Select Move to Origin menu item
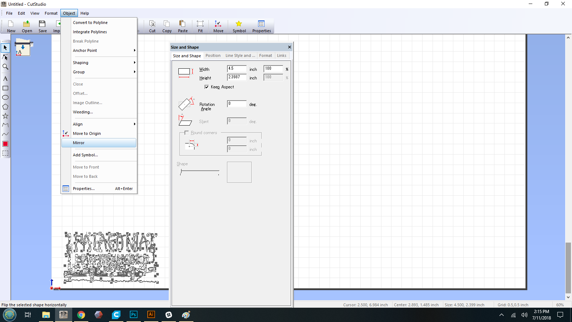The width and height of the screenshot is (572, 322). [99, 133]
